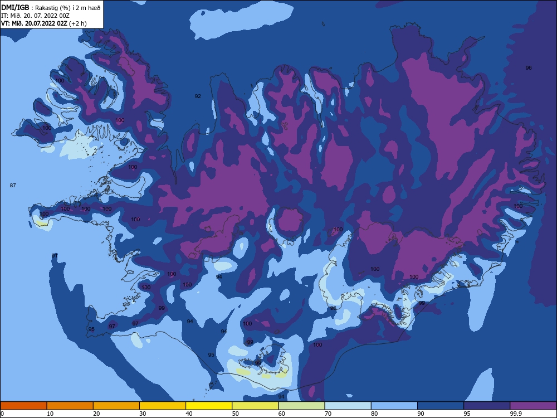Viewport: 557px width, 418px height.
Task: Click the pale yellow 50–60 legend swatch
Action: click(x=255, y=406)
